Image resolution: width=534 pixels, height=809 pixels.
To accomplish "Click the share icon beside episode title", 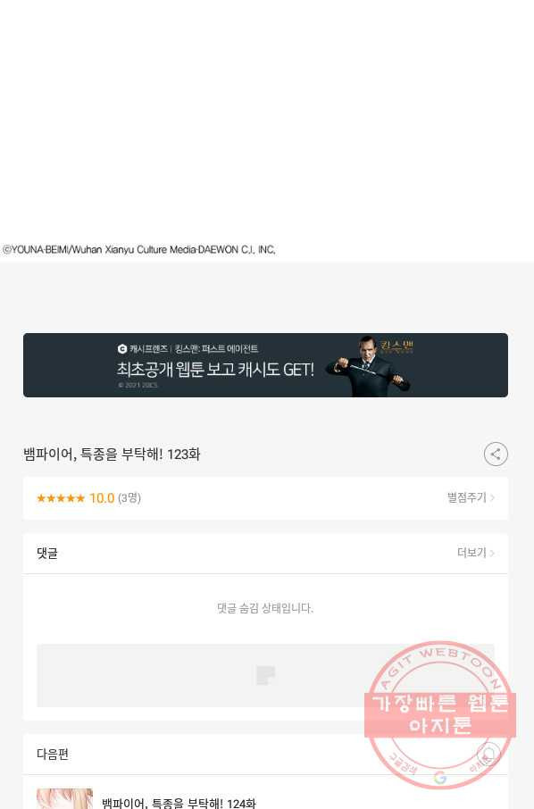I will [496, 454].
